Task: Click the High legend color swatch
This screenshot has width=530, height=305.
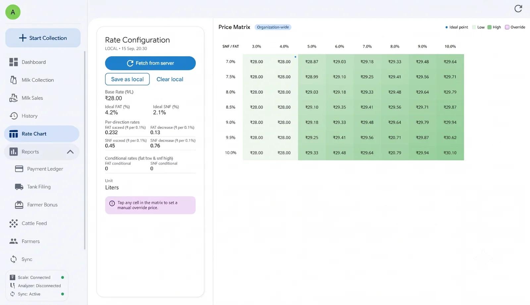Action: [x=490, y=27]
